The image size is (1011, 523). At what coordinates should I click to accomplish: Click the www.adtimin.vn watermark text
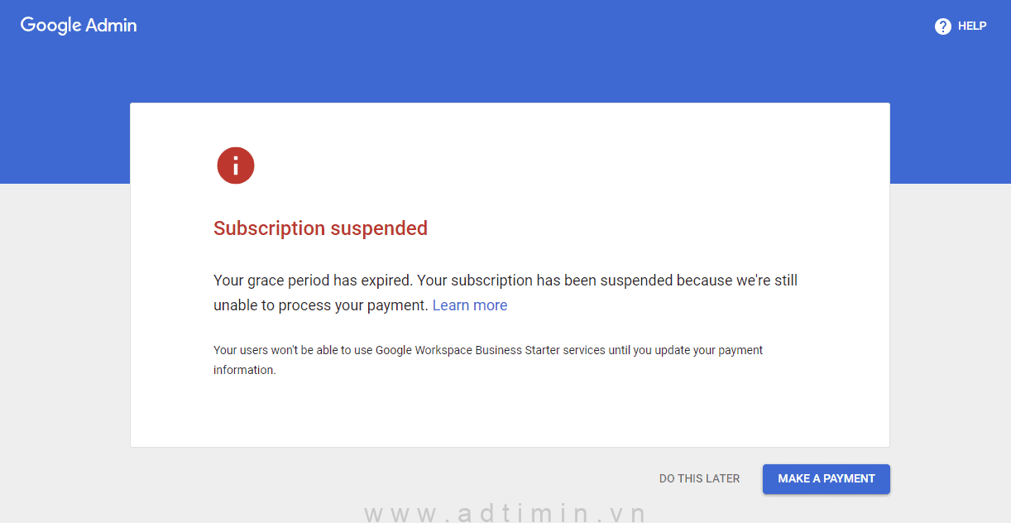coord(505,512)
